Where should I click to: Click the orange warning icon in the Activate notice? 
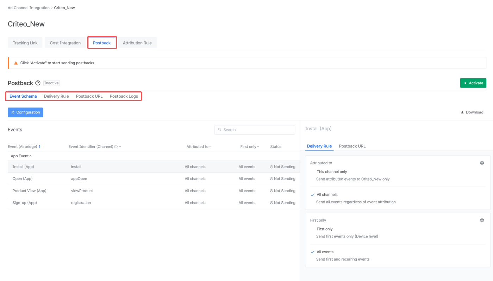[x=15, y=63]
